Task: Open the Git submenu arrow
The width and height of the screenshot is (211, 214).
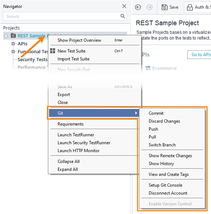Action: pos(136,113)
